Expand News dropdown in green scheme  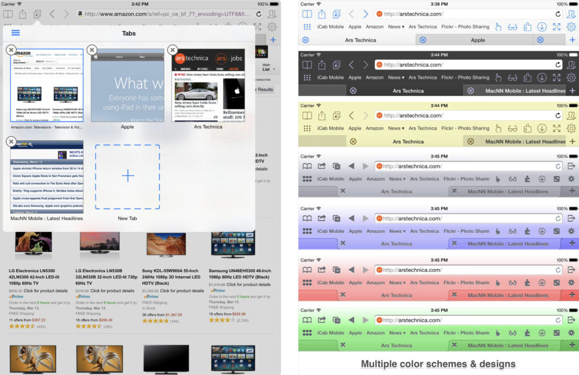click(x=397, y=333)
